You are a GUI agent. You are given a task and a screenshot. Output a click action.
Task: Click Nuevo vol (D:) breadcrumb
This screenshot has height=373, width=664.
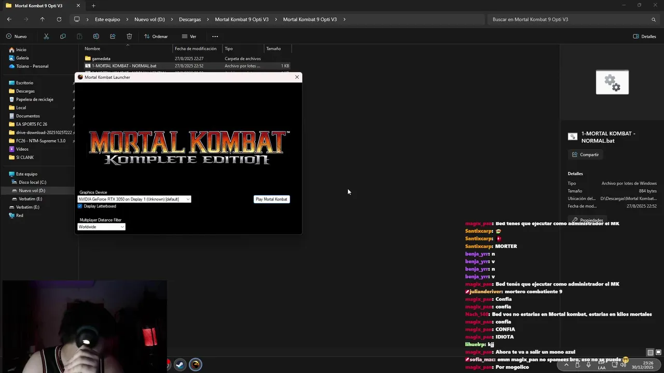click(x=149, y=19)
